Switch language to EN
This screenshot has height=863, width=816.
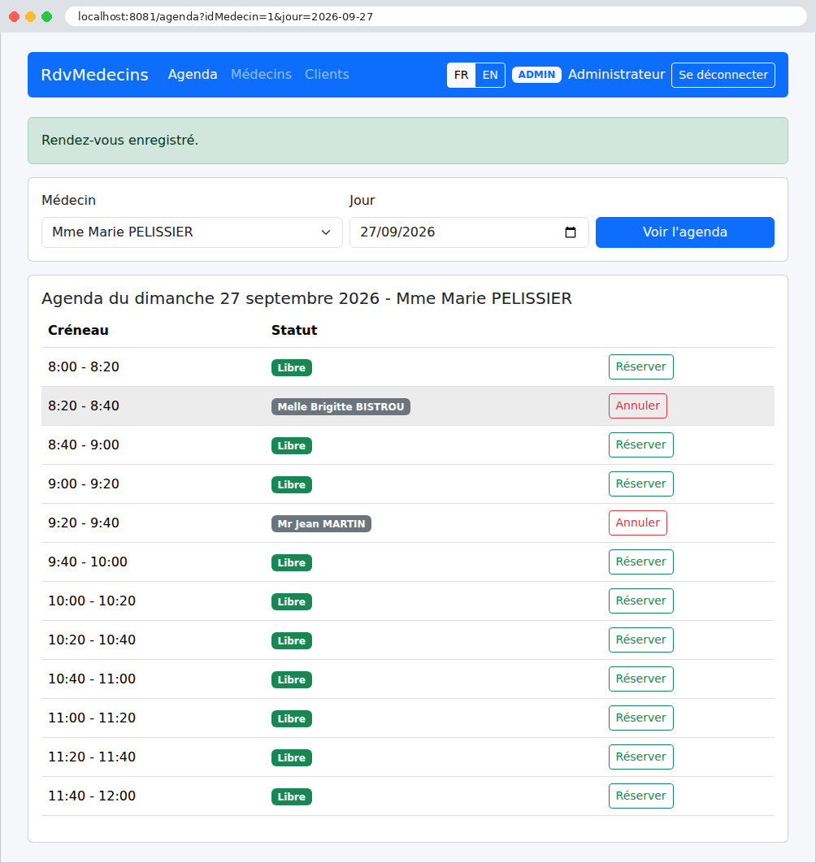tap(490, 75)
